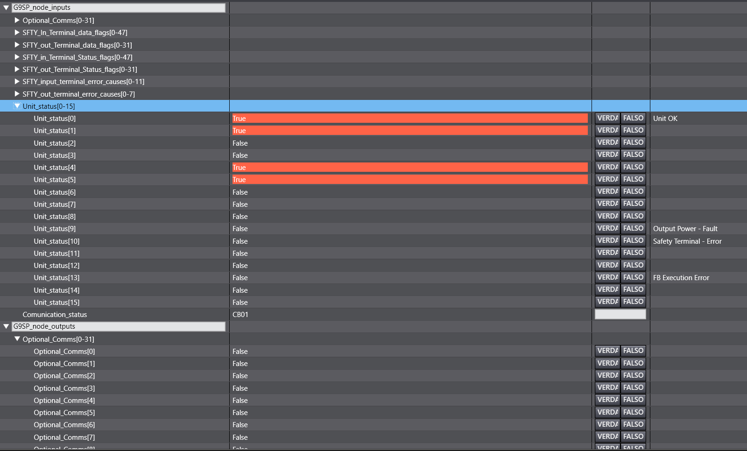The width and height of the screenshot is (747, 451).
Task: Set Optional_Comms[0] output to VERDADERO
Action: coord(607,351)
